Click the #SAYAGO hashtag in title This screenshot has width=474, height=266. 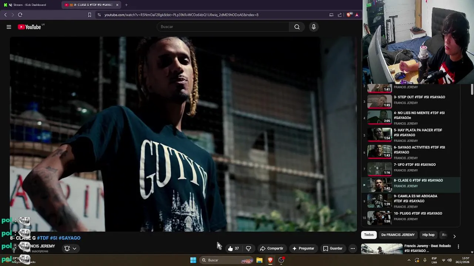coord(69,238)
